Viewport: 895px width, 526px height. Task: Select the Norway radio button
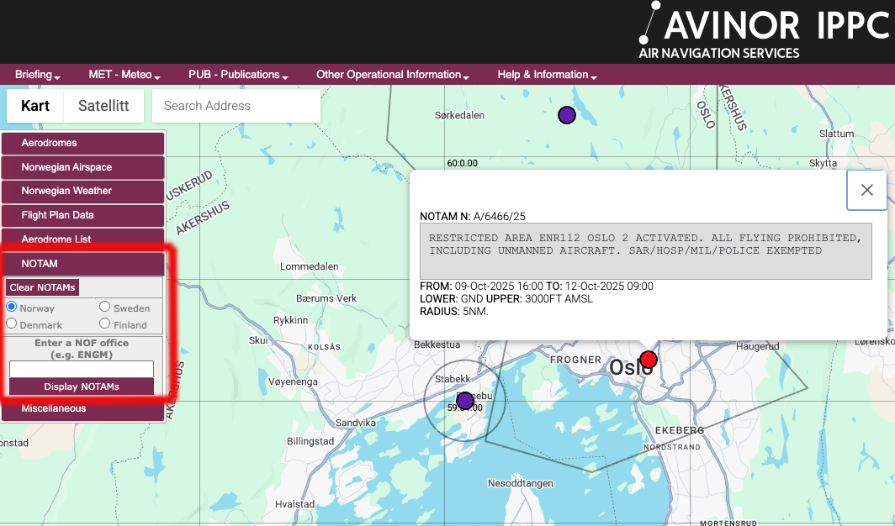point(12,308)
